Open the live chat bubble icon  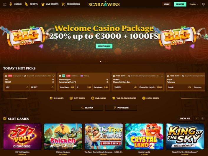[x=204, y=4]
